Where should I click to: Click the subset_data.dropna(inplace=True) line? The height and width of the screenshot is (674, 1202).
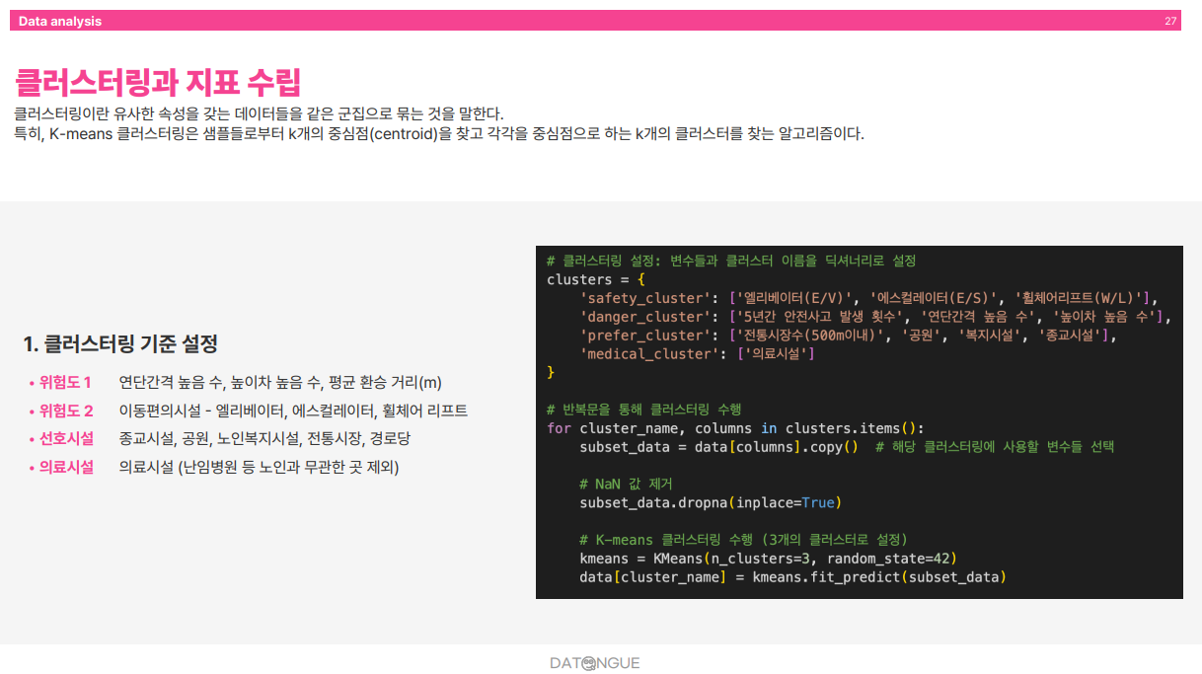pyautogui.click(x=711, y=503)
